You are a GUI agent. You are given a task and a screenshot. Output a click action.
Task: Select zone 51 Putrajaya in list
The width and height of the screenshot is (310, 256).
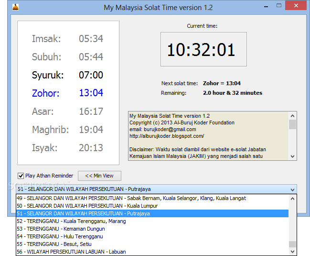[x=152, y=213]
